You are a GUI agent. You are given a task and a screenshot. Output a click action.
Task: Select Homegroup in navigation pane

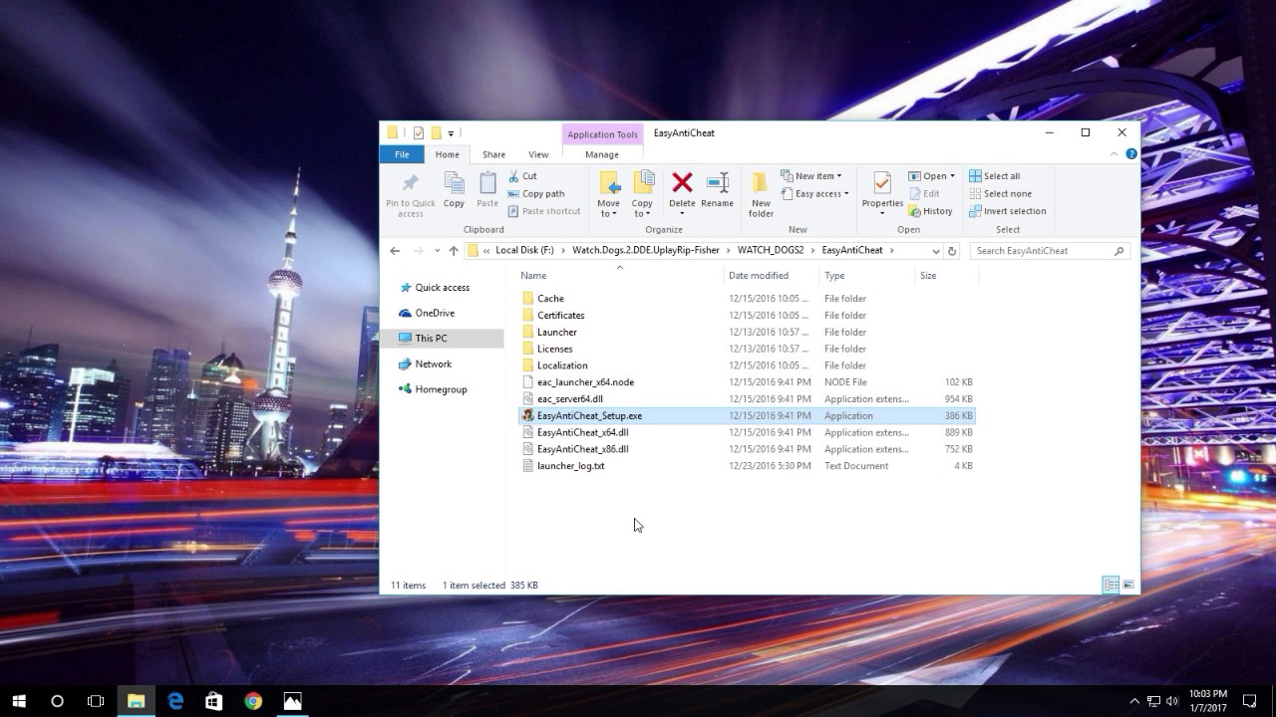[441, 389]
